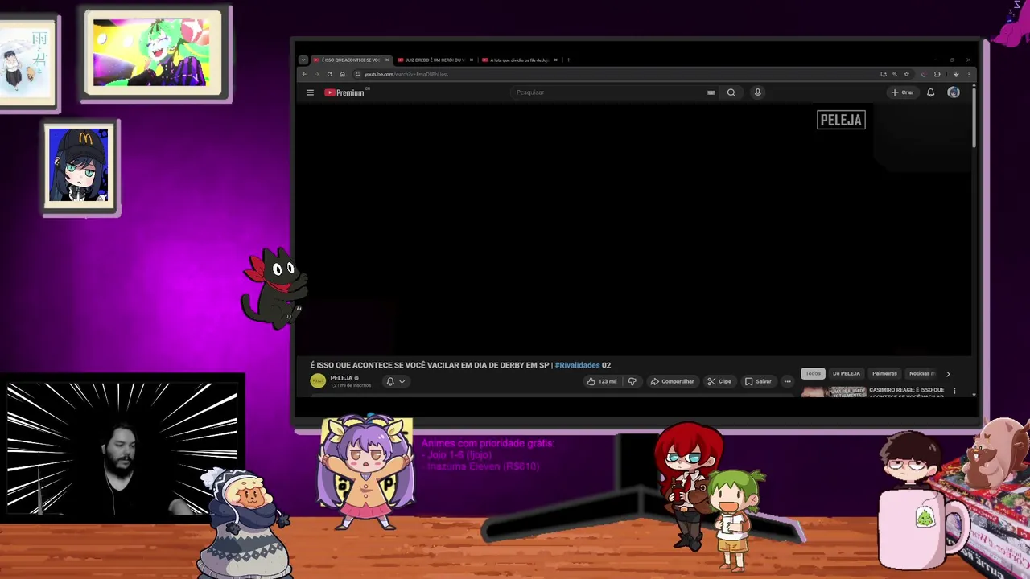
Task: Go forward with browser forward arrow
Action: point(317,74)
